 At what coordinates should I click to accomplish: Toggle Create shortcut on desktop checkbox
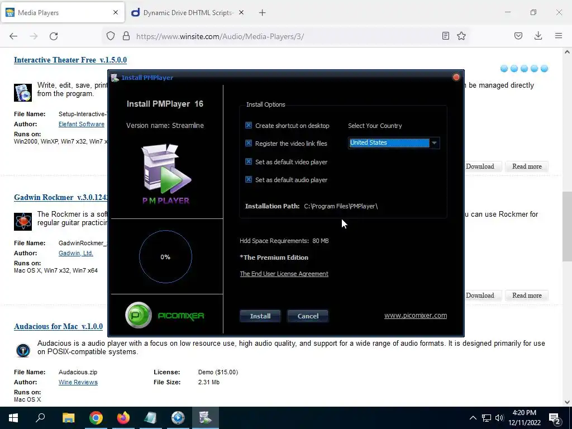249,126
